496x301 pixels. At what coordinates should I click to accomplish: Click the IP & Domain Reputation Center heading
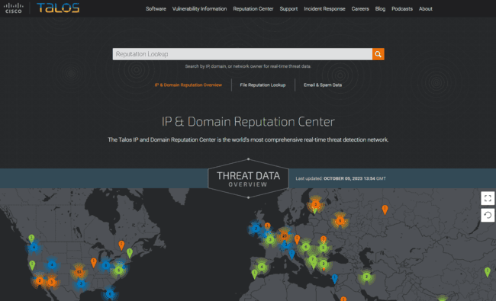coord(248,122)
